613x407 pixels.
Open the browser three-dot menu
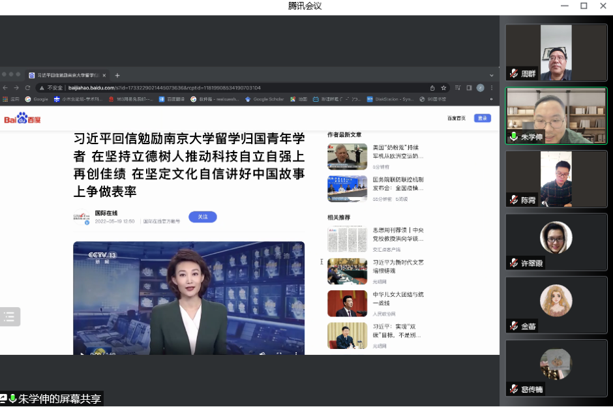(492, 87)
